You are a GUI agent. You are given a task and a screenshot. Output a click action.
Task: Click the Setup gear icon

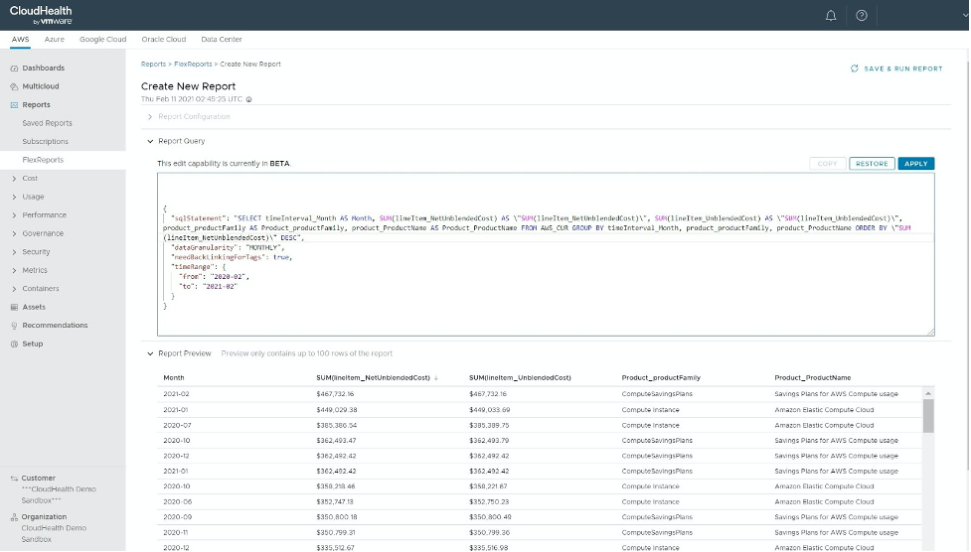click(14, 345)
